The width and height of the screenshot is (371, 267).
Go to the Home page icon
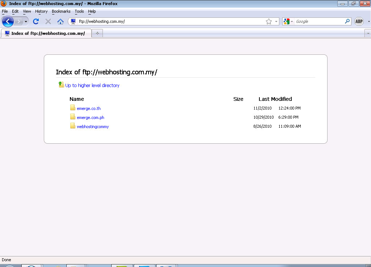click(x=61, y=22)
